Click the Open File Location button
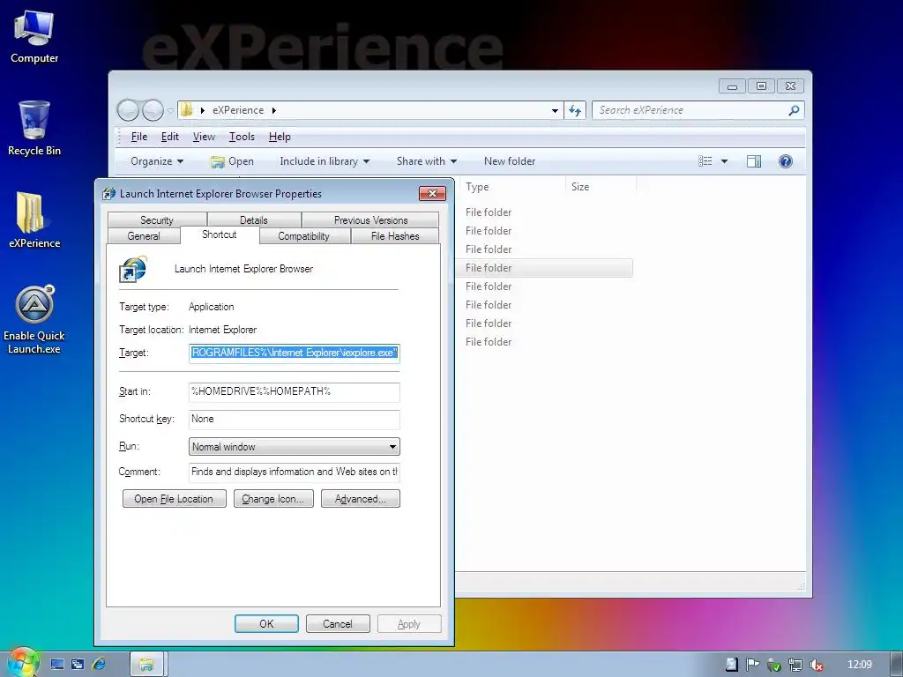The height and width of the screenshot is (677, 903). tap(174, 499)
